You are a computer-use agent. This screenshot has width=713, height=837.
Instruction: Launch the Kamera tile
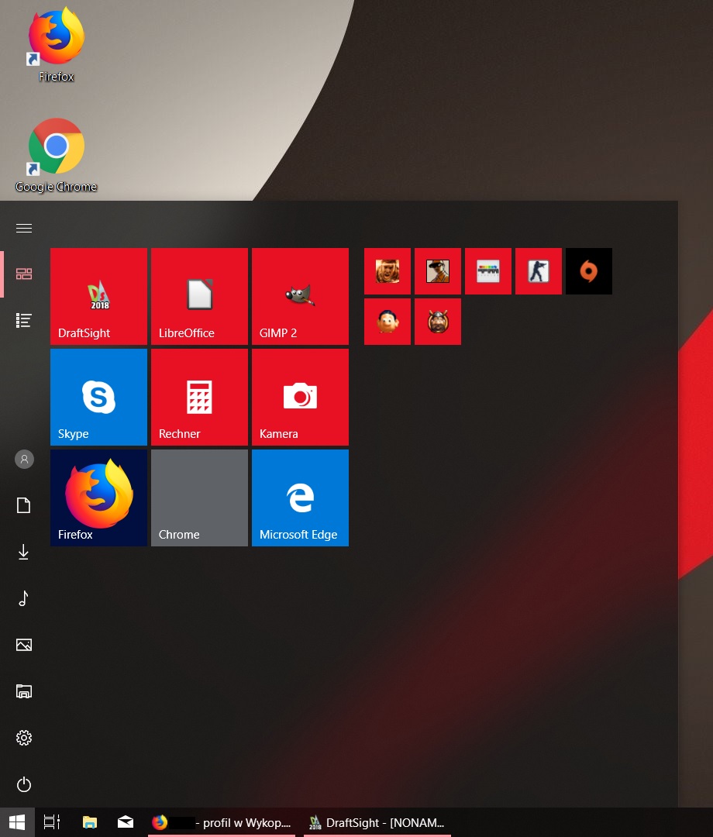coord(301,397)
